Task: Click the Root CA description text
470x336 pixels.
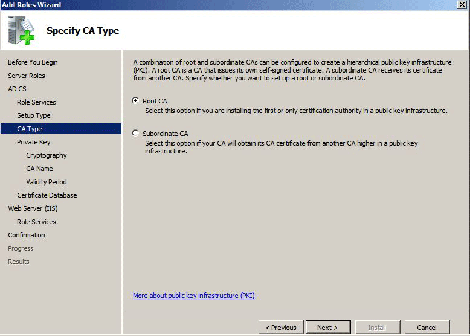Action: (x=296, y=111)
